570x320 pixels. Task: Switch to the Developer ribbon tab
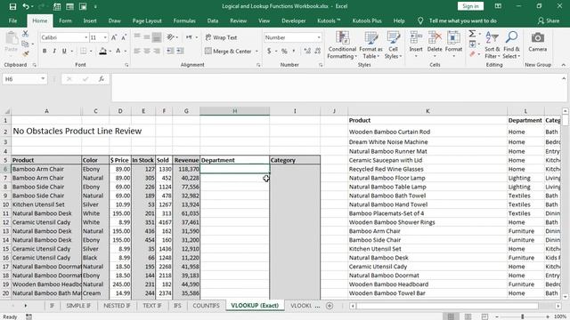coord(293,20)
